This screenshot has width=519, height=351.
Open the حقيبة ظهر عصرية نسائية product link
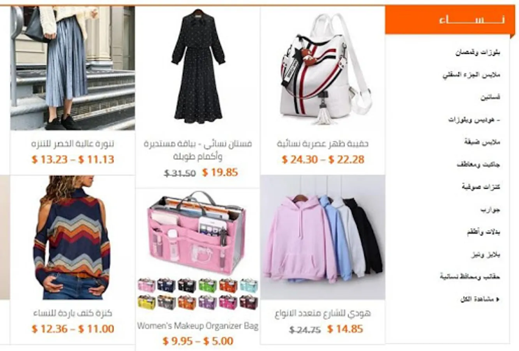tap(323, 144)
